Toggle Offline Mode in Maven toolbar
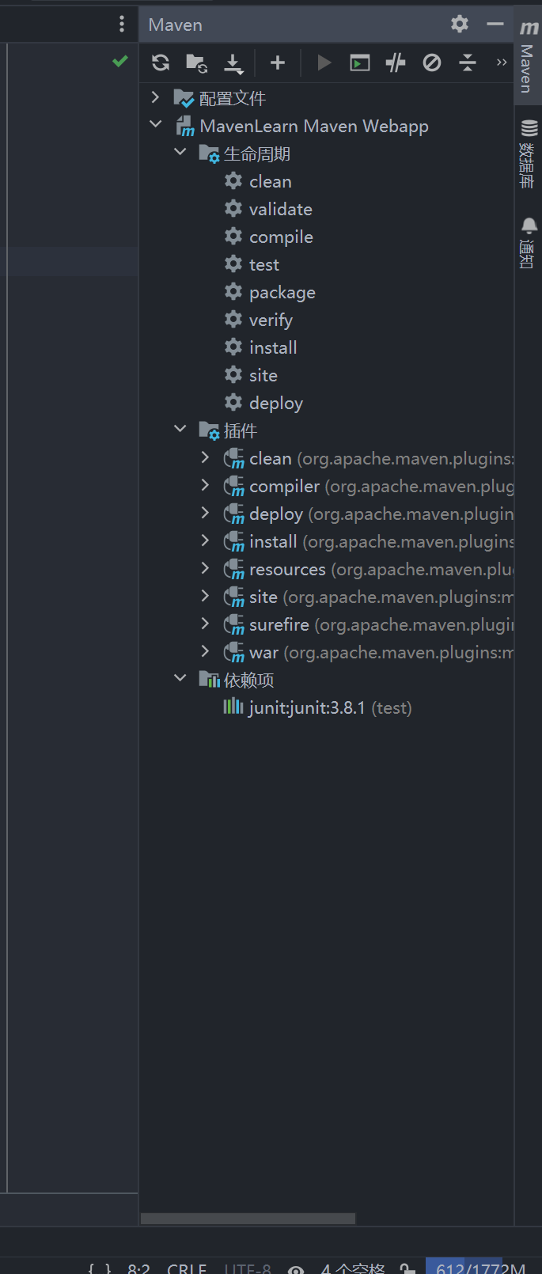The image size is (542, 1274). [396, 63]
